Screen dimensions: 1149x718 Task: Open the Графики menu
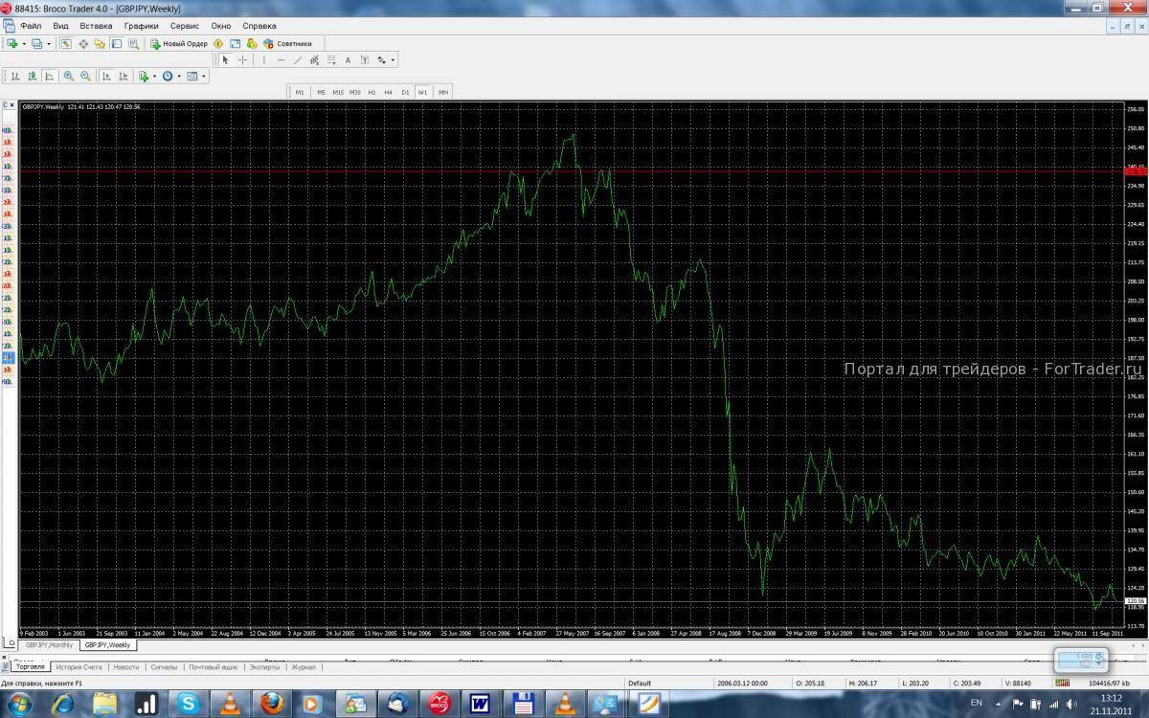pyautogui.click(x=142, y=26)
